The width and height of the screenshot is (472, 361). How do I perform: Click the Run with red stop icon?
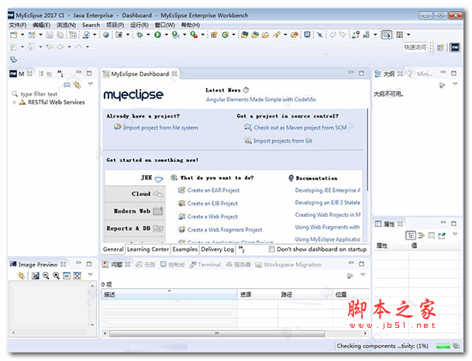[195, 35]
